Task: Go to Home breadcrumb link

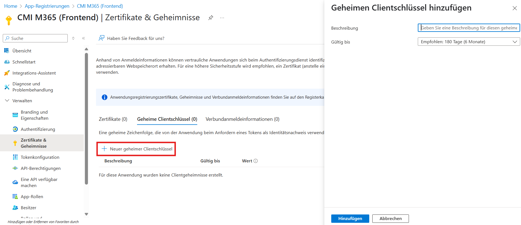Action: (11, 6)
